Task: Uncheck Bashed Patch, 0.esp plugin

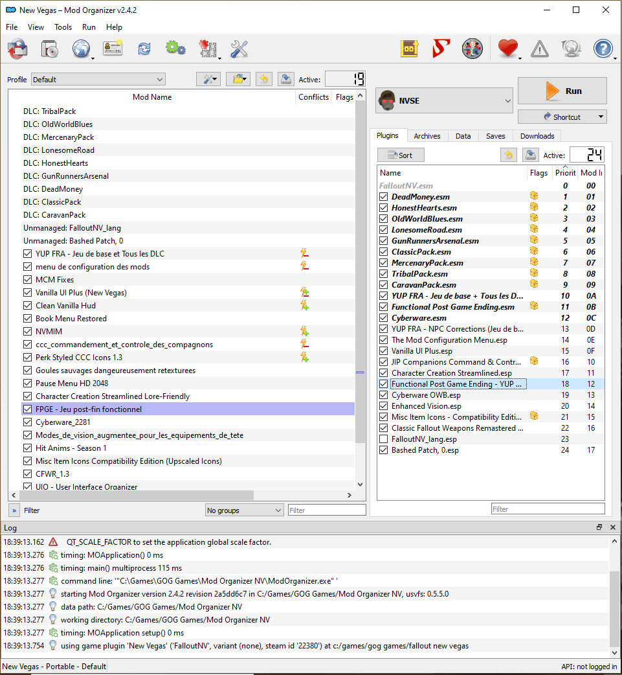Action: click(x=384, y=450)
